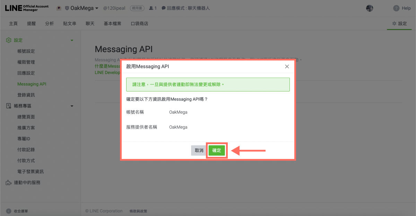416x216 pixels.
Task: Select 登錄資訊 in the sidebar
Action: [x=26, y=95]
